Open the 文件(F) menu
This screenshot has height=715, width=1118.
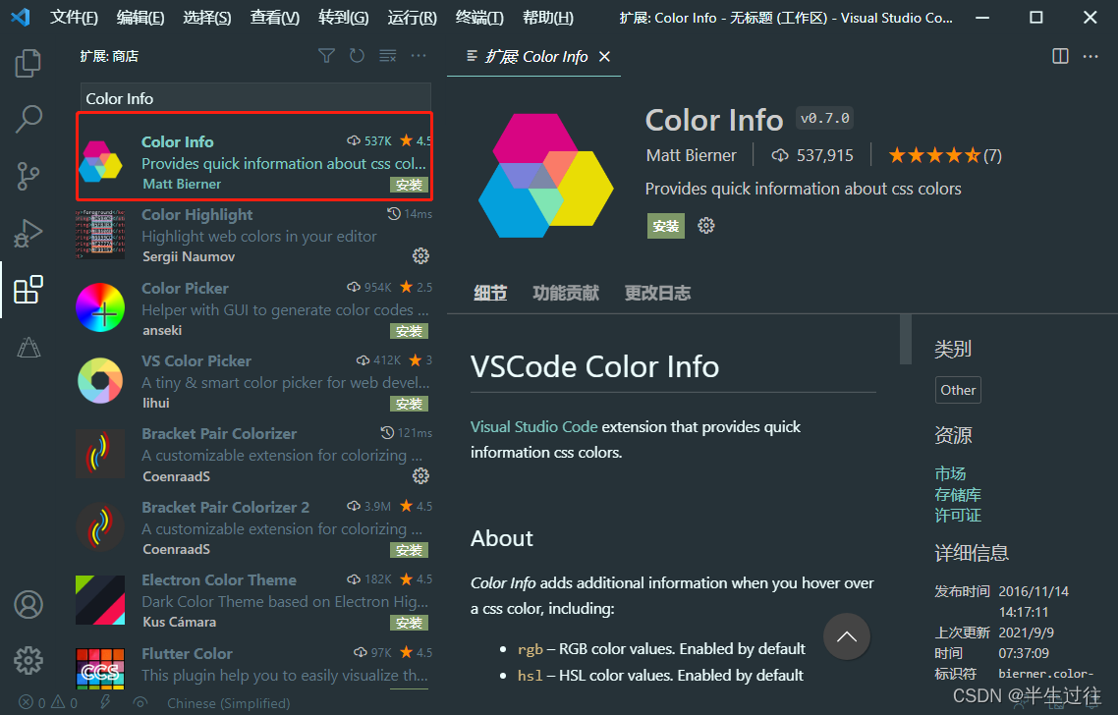(74, 18)
